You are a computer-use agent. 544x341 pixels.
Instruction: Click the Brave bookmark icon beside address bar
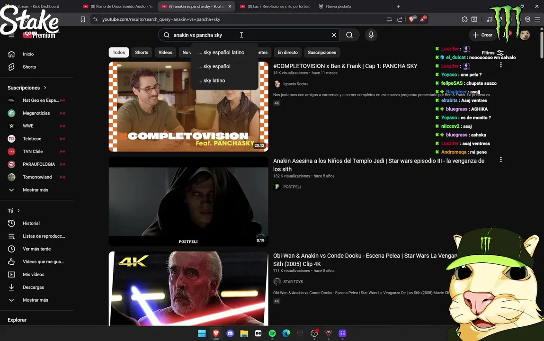pos(82,19)
